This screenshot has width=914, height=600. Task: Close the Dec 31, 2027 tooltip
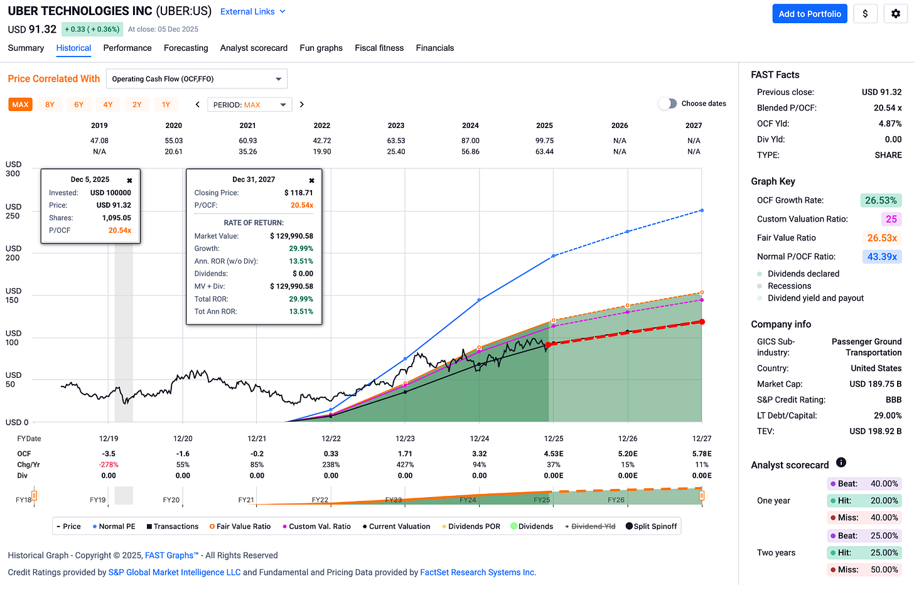pos(311,180)
